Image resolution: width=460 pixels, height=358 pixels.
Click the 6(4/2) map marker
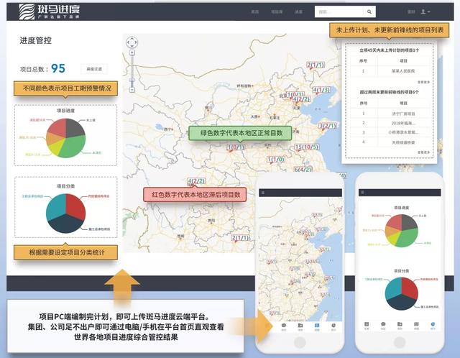pos(303,170)
